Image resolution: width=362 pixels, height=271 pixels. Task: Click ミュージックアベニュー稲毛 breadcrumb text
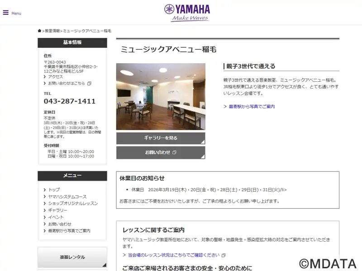point(87,31)
